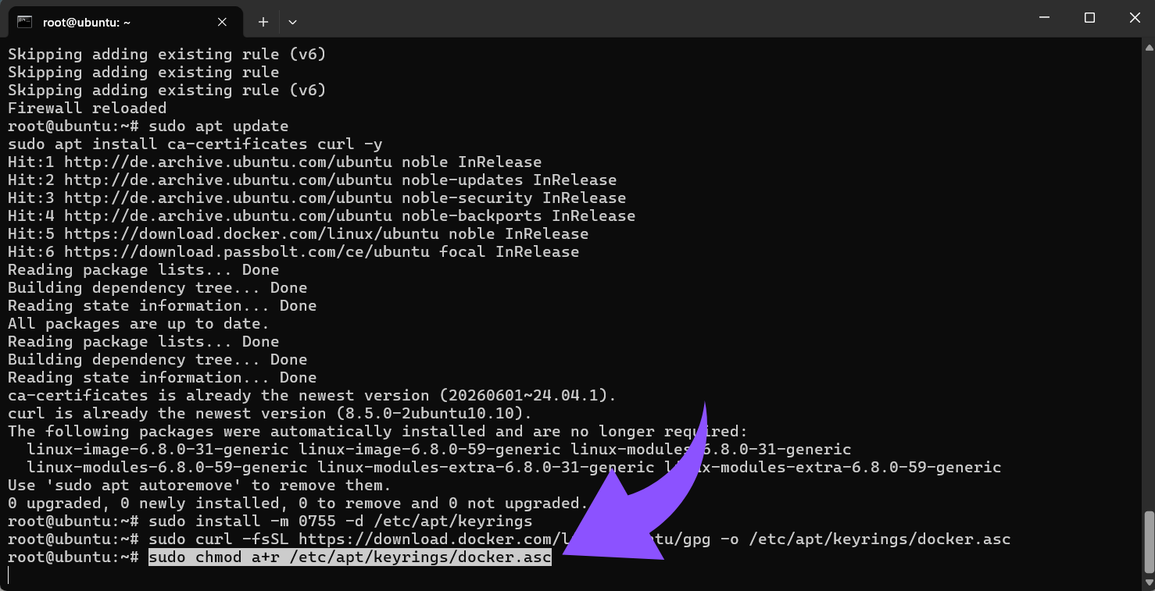
Task: Click the 'sudo curl -fsSL' command line
Action: coord(580,539)
